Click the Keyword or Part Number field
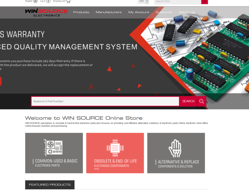249x191 pixels. coord(105,101)
